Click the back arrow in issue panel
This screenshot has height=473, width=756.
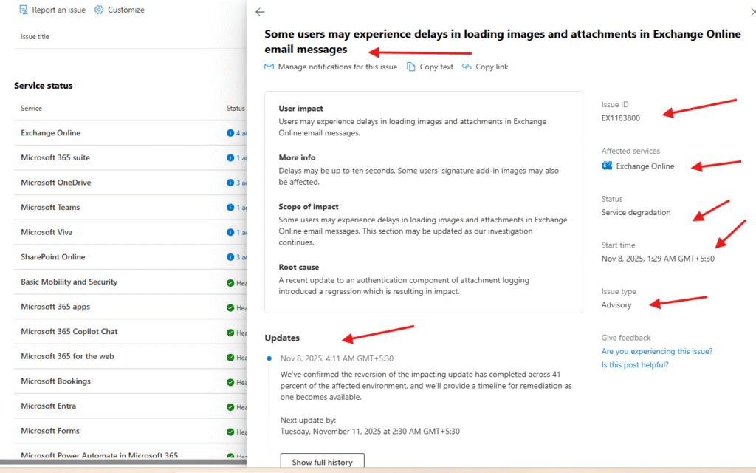point(259,12)
